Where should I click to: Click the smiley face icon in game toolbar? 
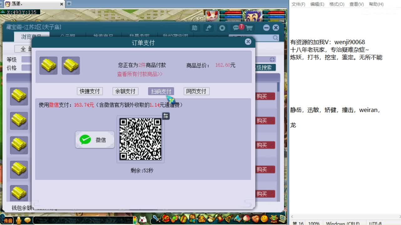click(x=265, y=218)
